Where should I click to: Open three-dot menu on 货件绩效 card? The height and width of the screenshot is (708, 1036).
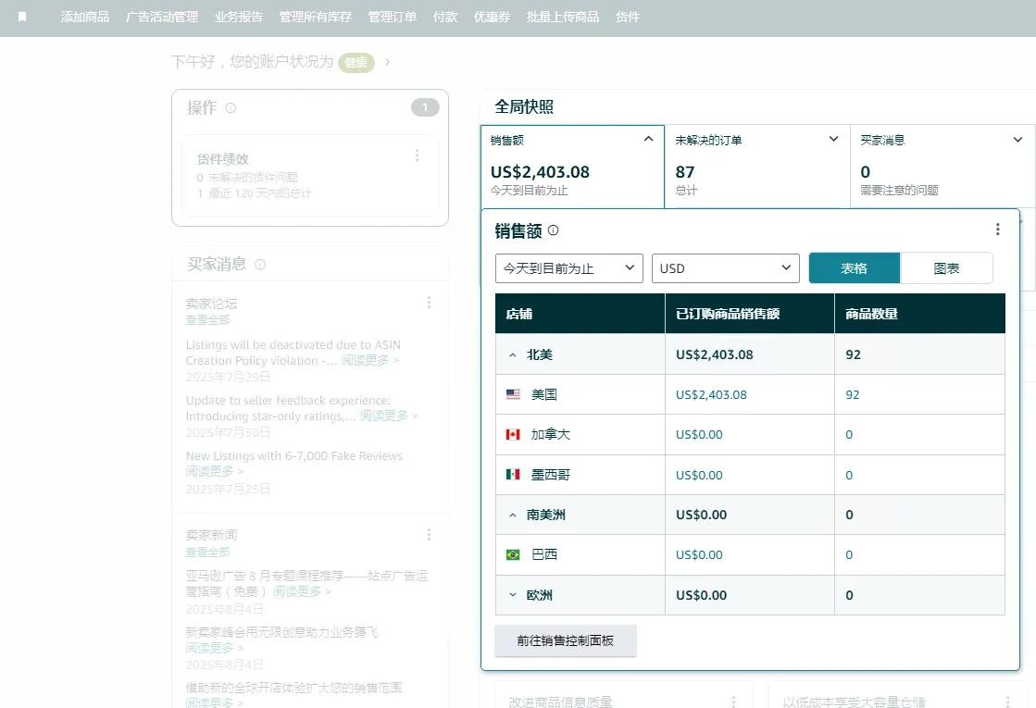(417, 155)
